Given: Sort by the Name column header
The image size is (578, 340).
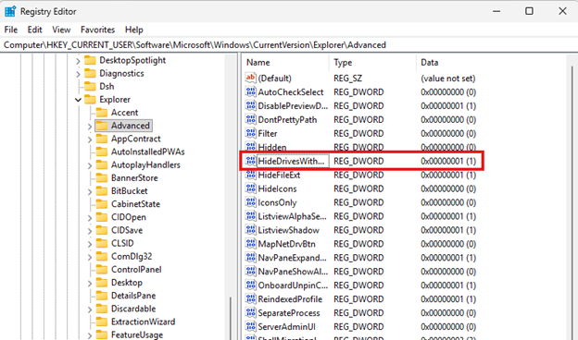Looking at the screenshot, I should 285,63.
